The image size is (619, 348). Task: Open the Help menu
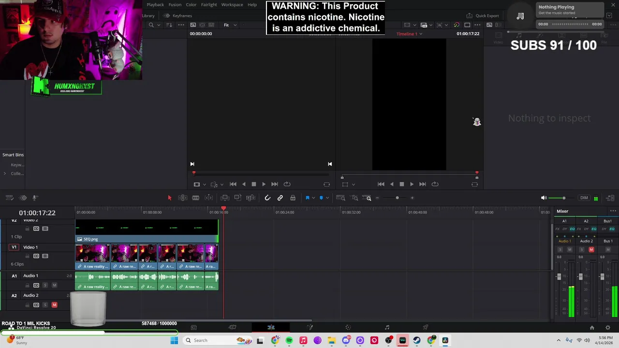coord(252,5)
